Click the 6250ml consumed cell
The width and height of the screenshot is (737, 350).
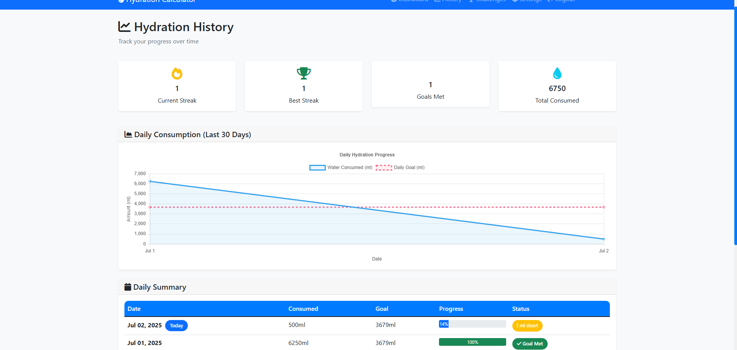point(298,343)
